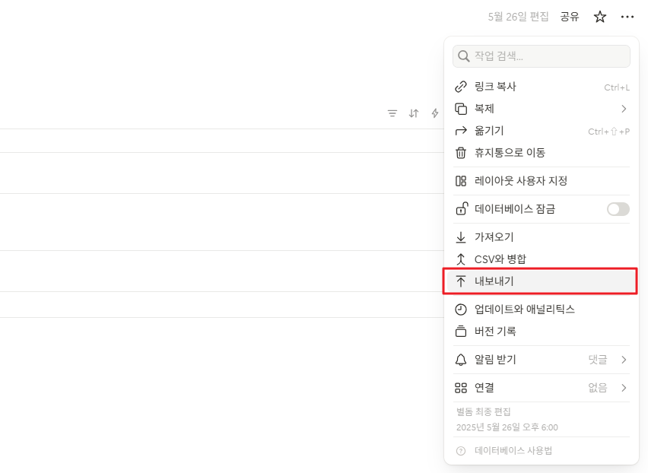Click the lock icon beside 데이터베이스 잠금
Screen dimensions: 648x473
tap(461, 208)
